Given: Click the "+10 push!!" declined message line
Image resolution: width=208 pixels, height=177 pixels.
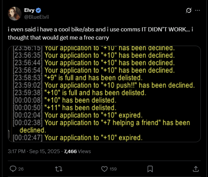Looking at the screenshot, I should click(104, 85).
